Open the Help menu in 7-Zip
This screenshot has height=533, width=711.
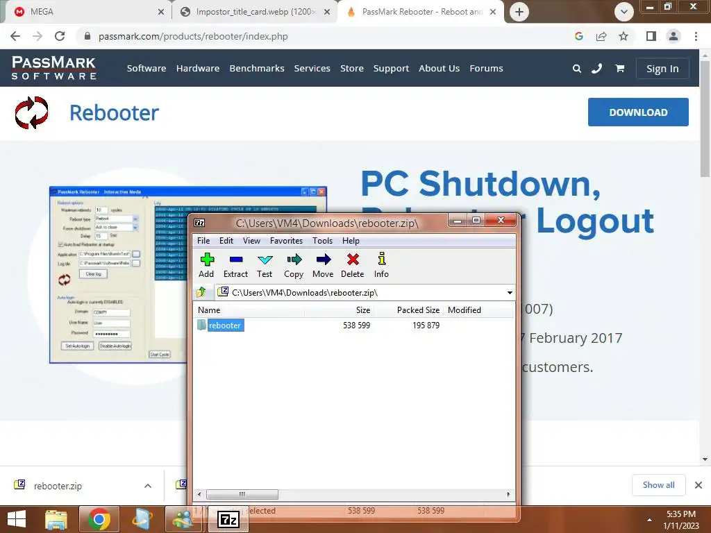point(351,241)
